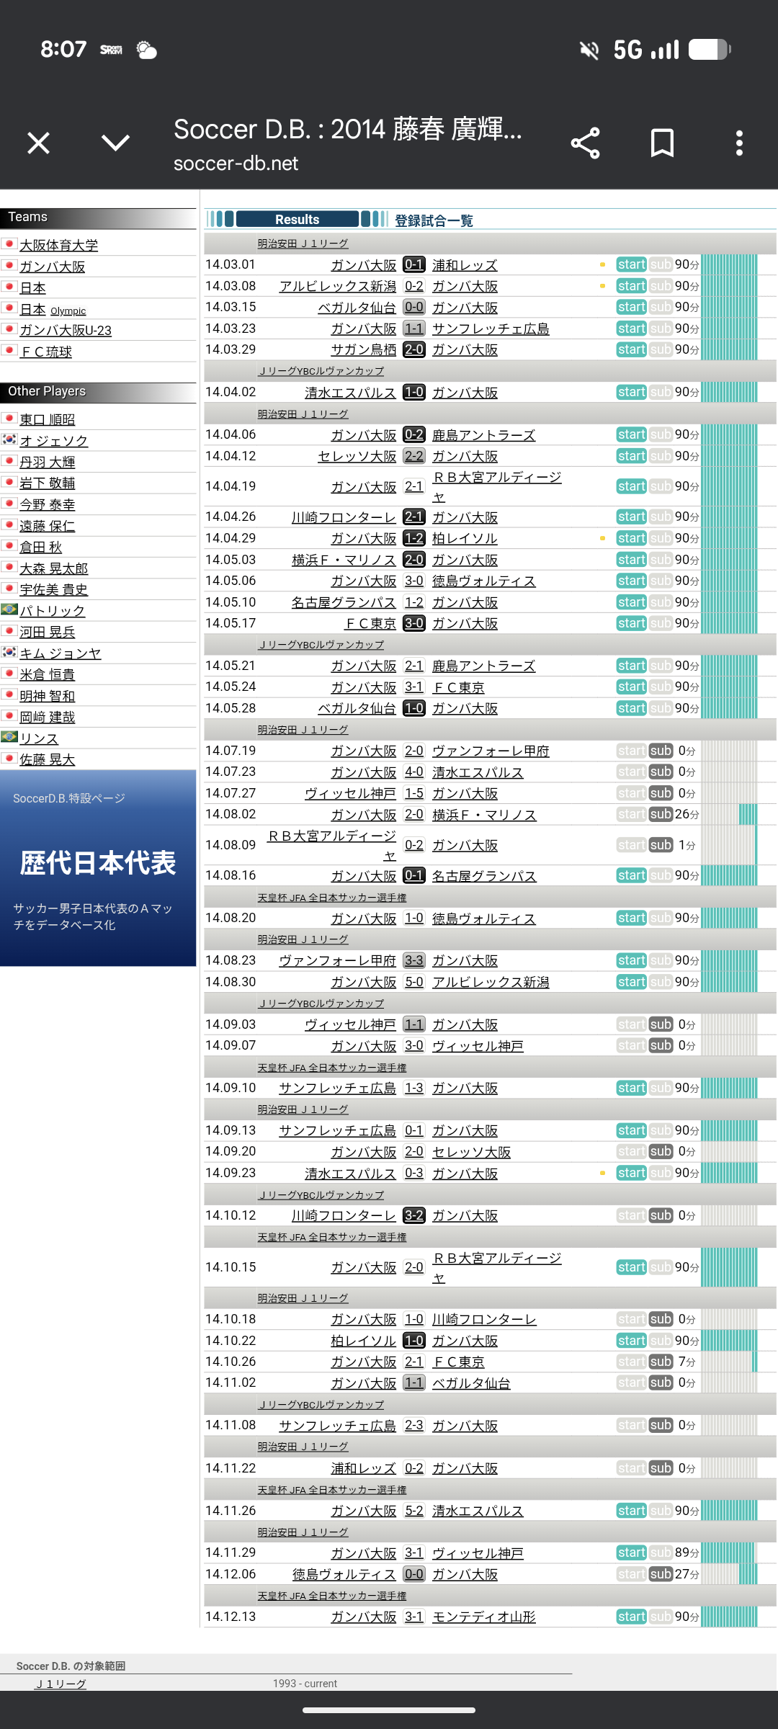Tap the yellow card dot on 14.04.29
The image size is (778, 1729).
[x=602, y=538]
